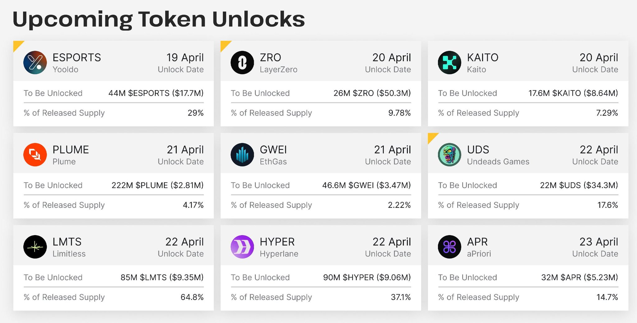Click the yellow corner flag on ZRO card
The height and width of the screenshot is (323, 637).
coord(224,45)
